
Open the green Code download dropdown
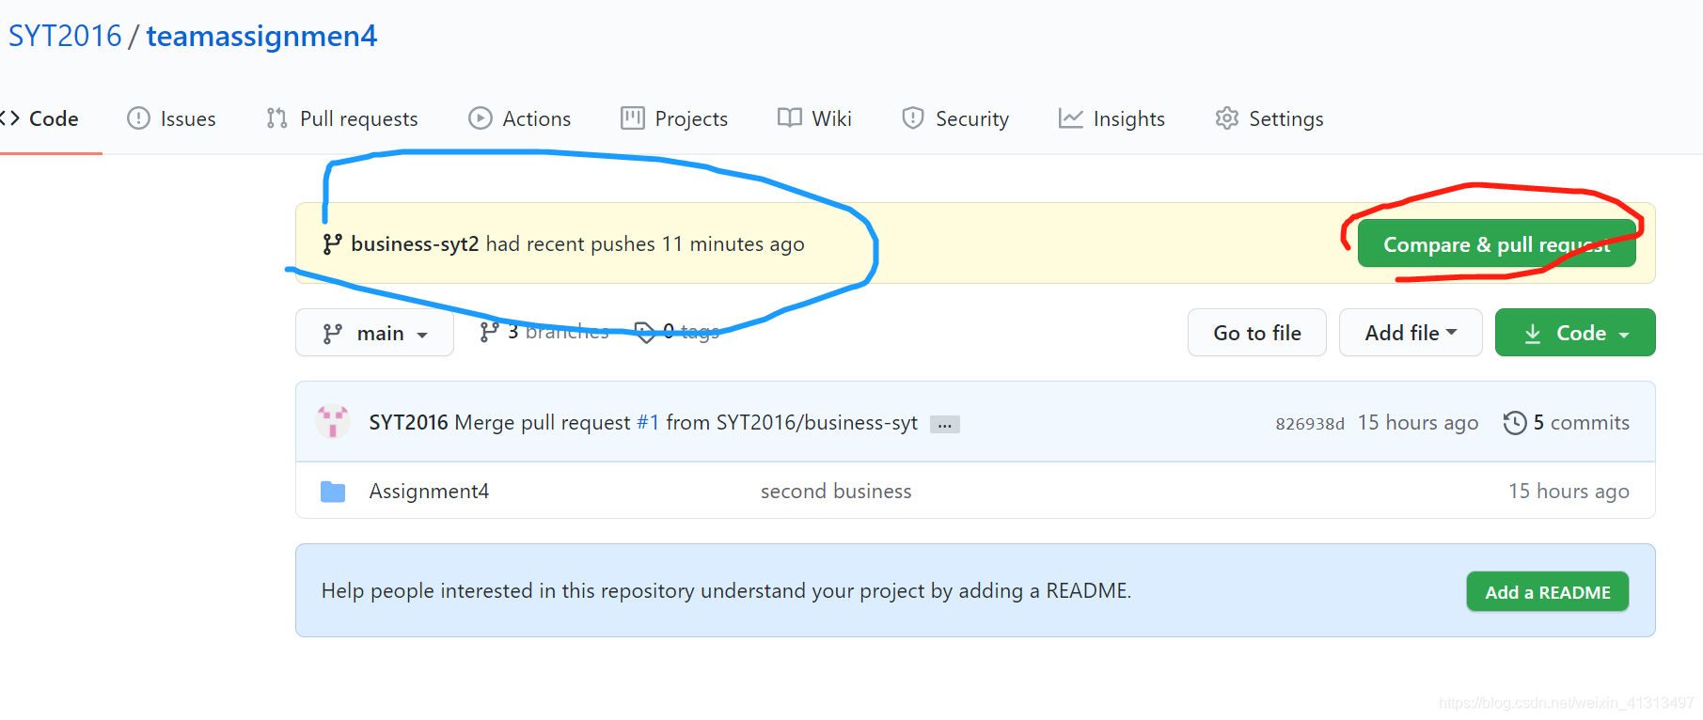click(x=1575, y=333)
